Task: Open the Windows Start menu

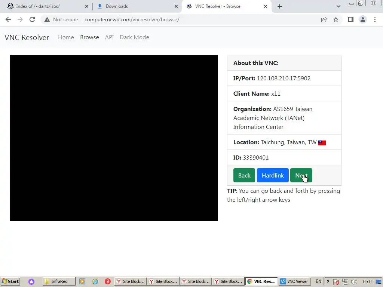Action: [10, 281]
